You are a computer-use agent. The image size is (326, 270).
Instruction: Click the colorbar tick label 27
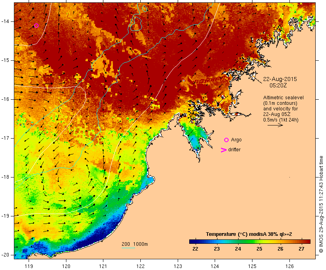(301, 249)
